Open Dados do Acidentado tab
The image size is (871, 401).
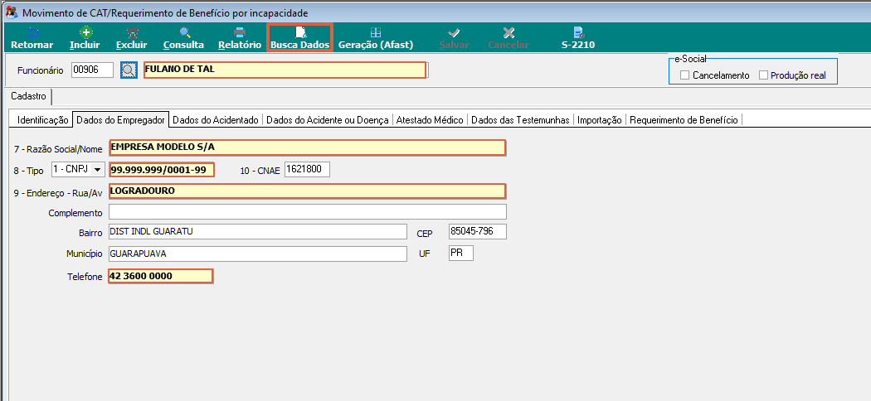[216, 120]
